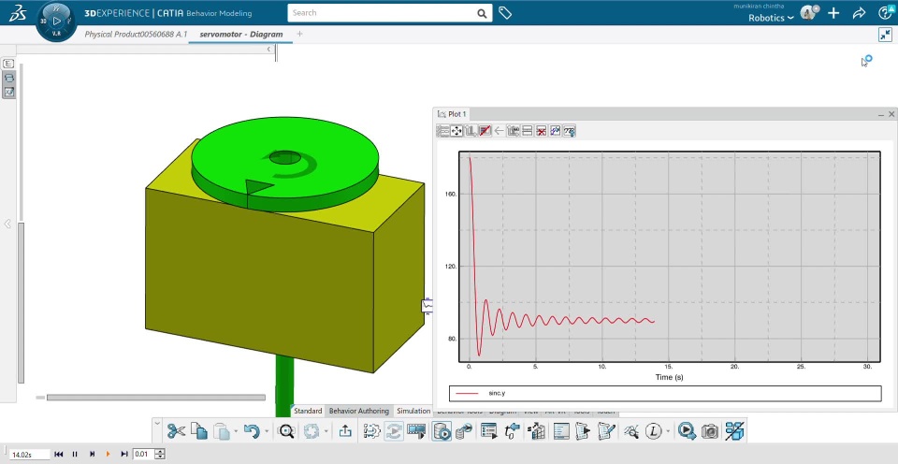898x464 pixels.
Task: Increase the time step value with stepper
Action: (x=160, y=452)
